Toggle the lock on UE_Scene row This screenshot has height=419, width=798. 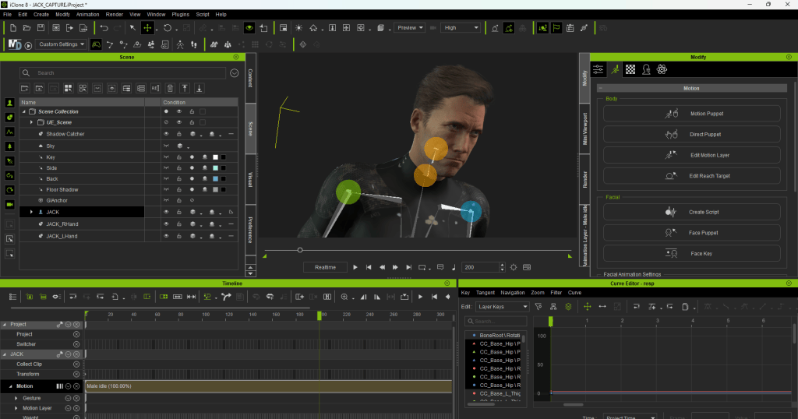(192, 122)
